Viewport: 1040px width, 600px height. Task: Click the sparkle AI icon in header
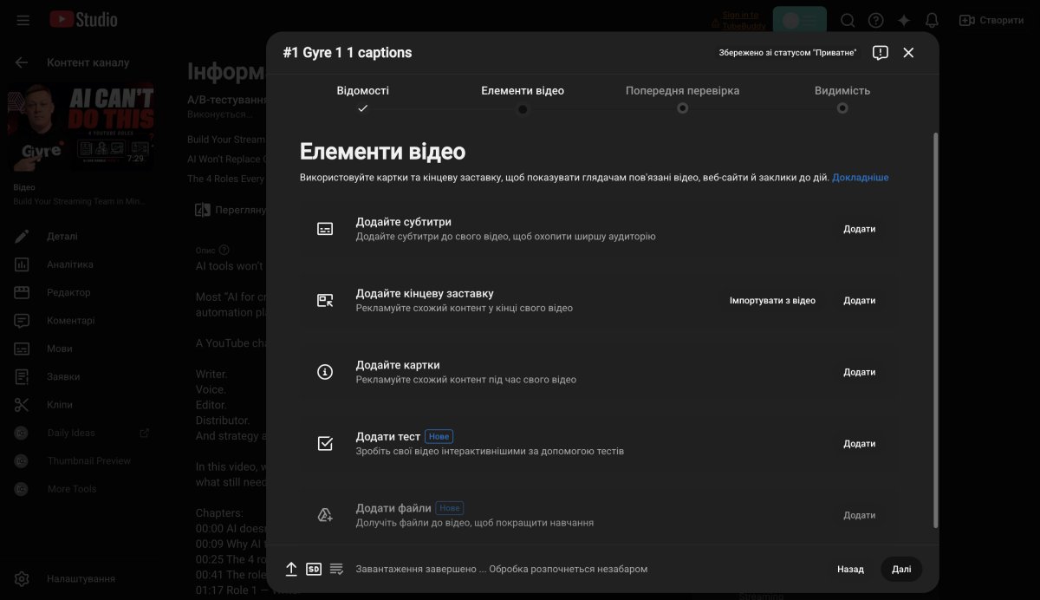[904, 20]
